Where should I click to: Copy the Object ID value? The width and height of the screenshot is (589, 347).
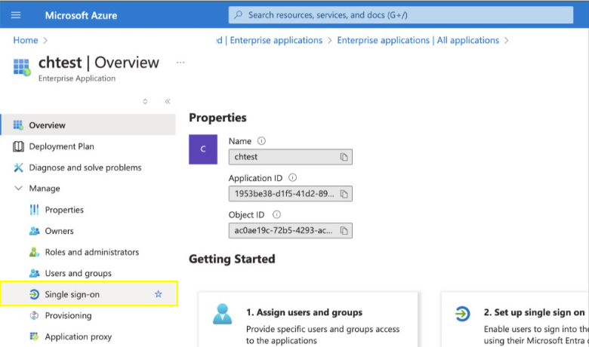[x=344, y=230]
